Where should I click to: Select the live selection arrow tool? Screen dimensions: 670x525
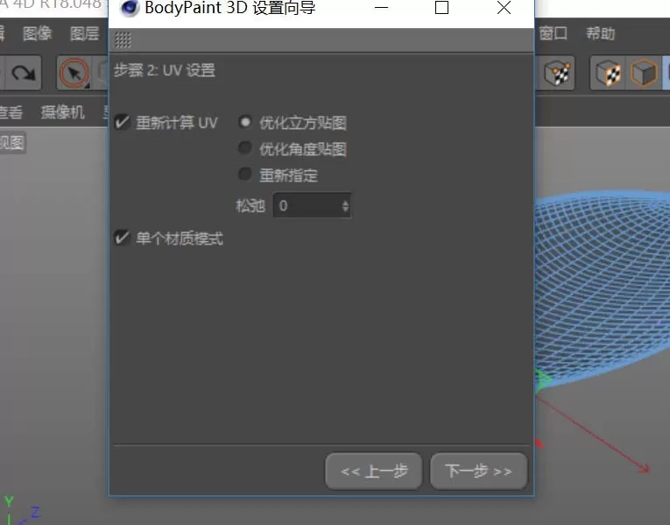[x=74, y=73]
